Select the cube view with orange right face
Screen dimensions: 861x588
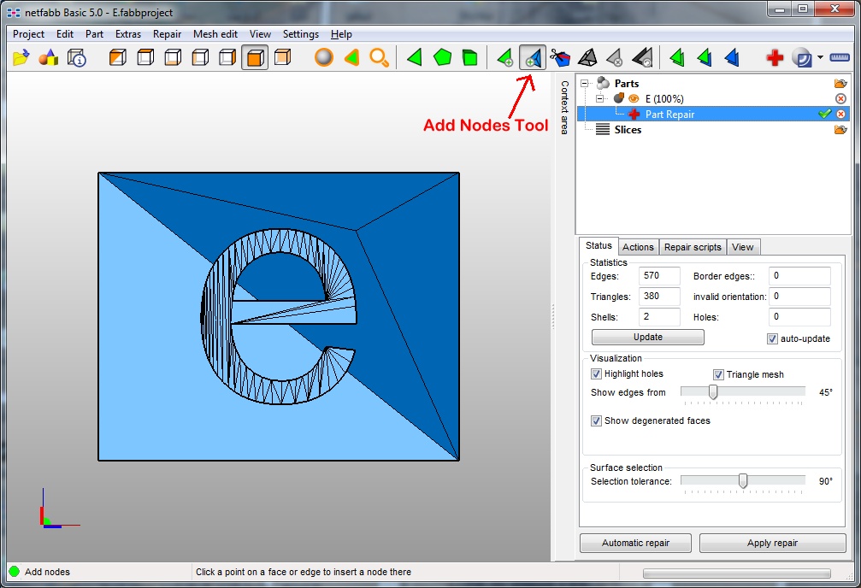click(227, 57)
